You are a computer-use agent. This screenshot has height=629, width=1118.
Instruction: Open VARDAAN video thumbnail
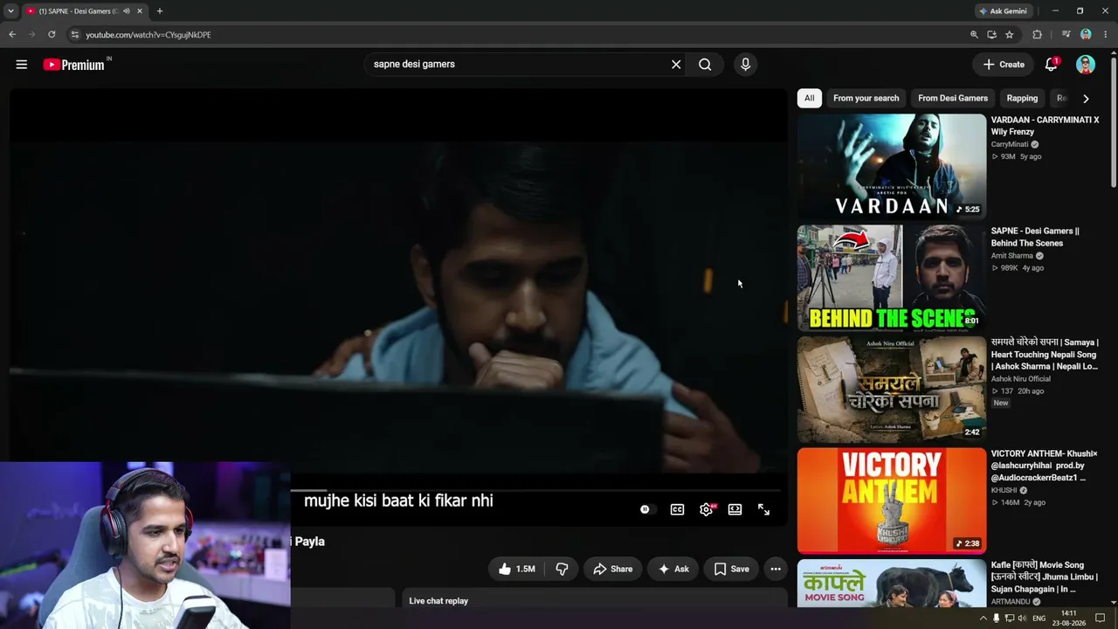tap(891, 166)
